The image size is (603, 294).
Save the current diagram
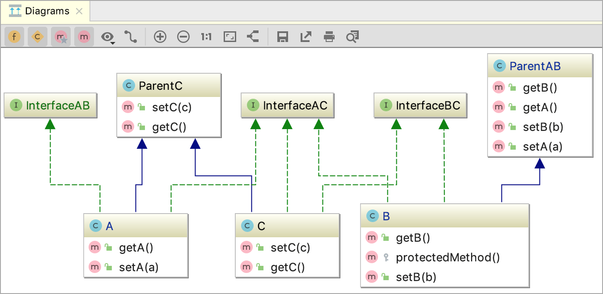(282, 37)
